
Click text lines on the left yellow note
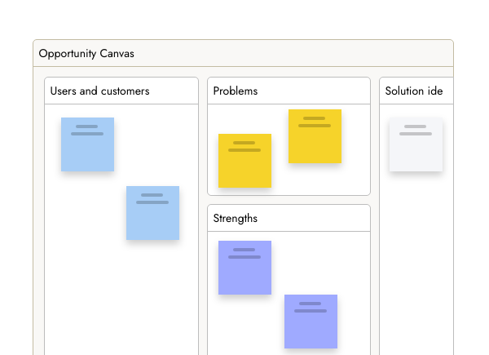pos(244,147)
